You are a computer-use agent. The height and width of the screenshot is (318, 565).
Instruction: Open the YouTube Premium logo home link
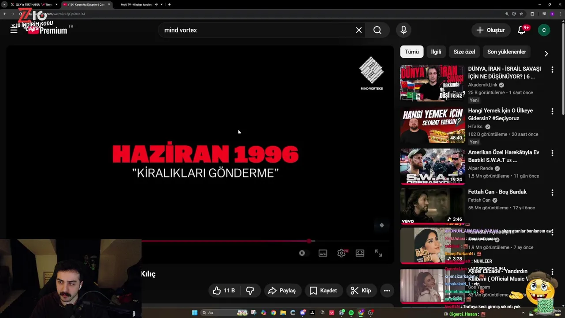[x=47, y=30]
